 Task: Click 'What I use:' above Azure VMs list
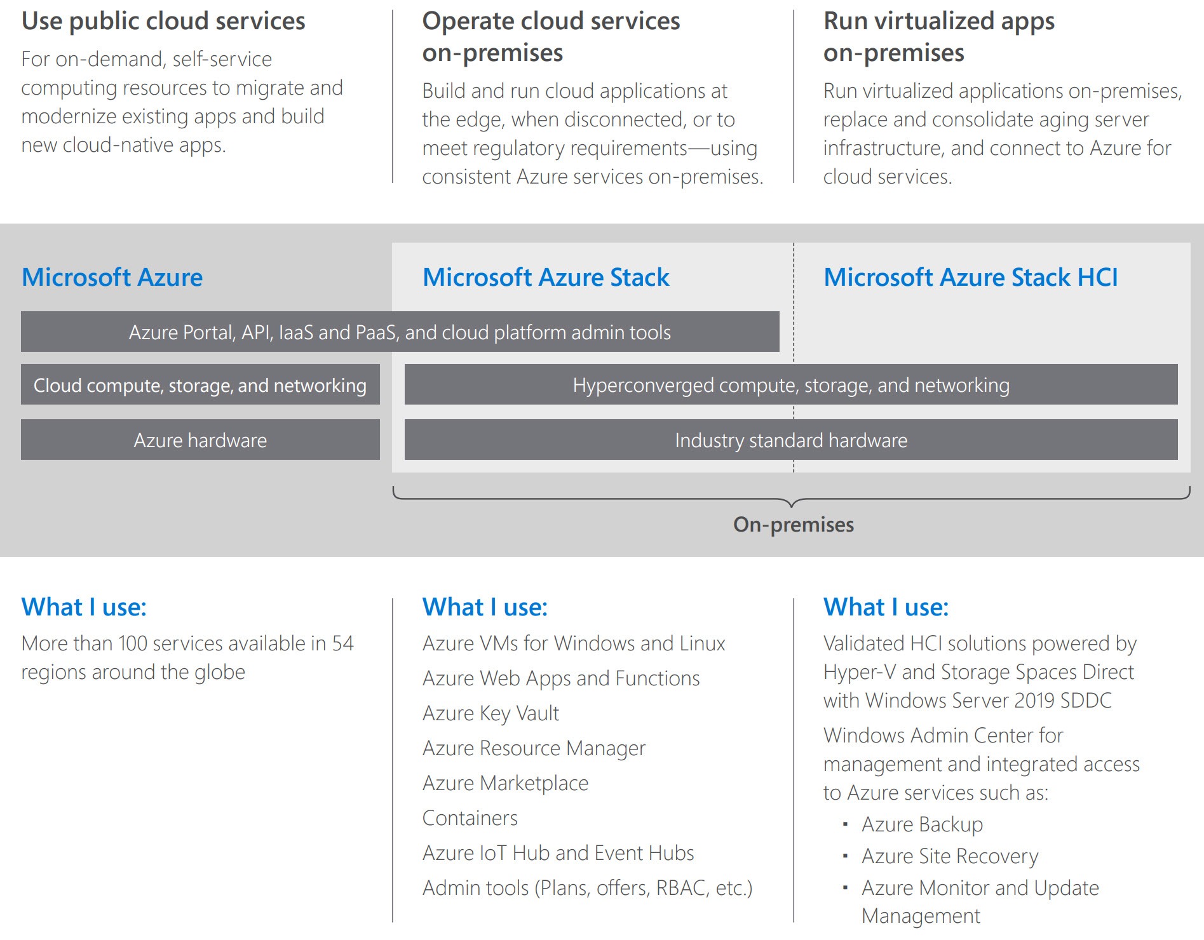[485, 607]
